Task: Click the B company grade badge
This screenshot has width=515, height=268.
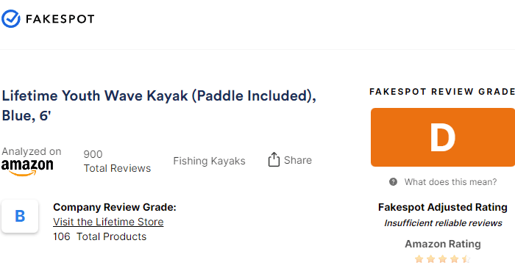Action: pos(20,216)
